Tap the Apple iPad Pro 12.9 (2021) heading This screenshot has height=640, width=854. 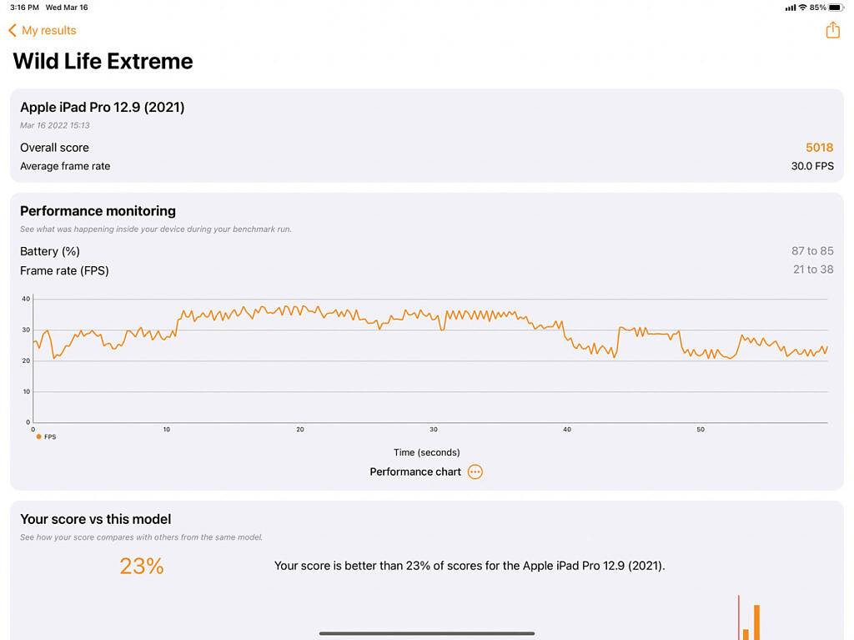pyautogui.click(x=103, y=107)
